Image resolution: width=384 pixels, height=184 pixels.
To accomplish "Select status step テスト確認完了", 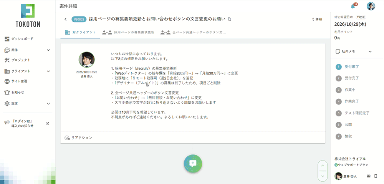I will (x=353, y=113).
